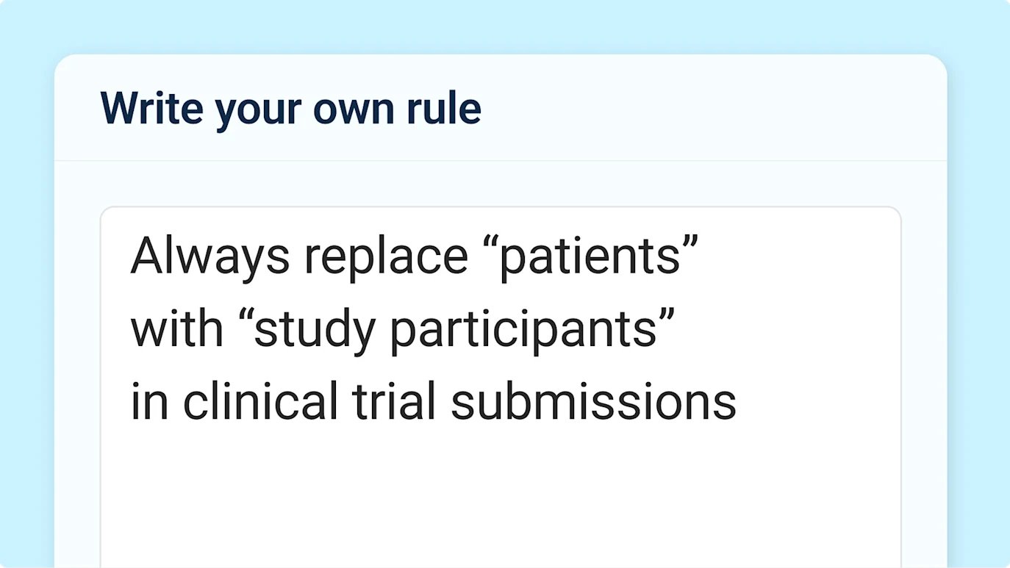Place cursor on the word "with"
This screenshot has height=568, width=1010.
176,329
